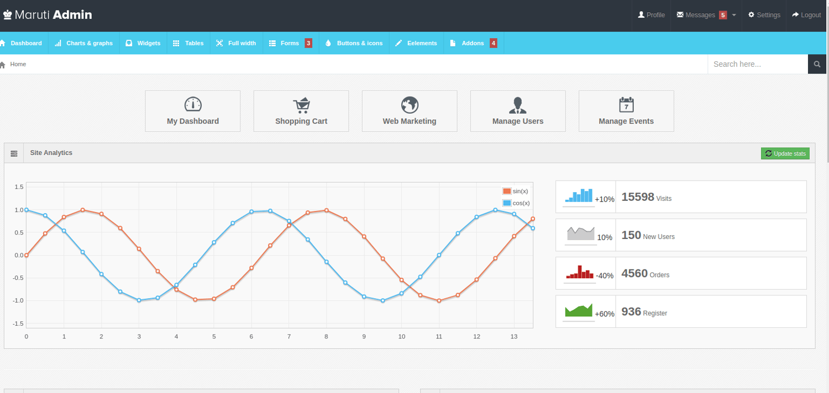Click the blue cos(x) legend swatch
The height and width of the screenshot is (393, 829).
pyautogui.click(x=507, y=203)
